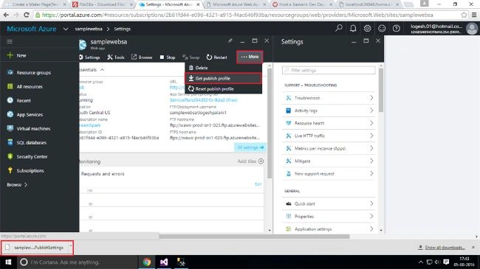
Task: Click the feedback smiley icon
Action: tap(382, 29)
